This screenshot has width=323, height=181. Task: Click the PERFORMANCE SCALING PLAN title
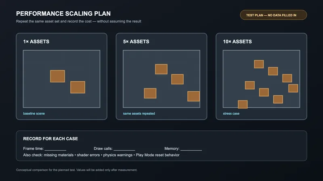pyautogui.click(x=63, y=14)
